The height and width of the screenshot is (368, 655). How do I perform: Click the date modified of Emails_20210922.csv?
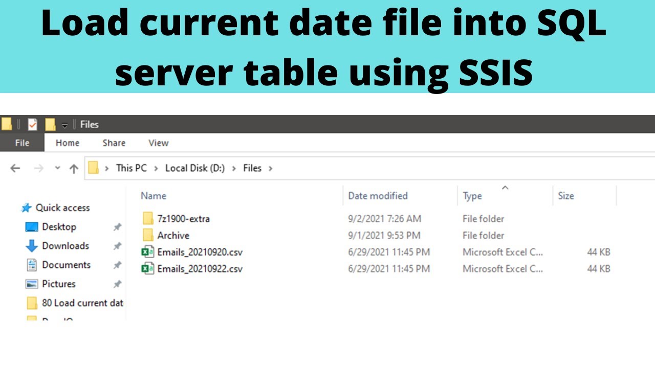pos(389,268)
